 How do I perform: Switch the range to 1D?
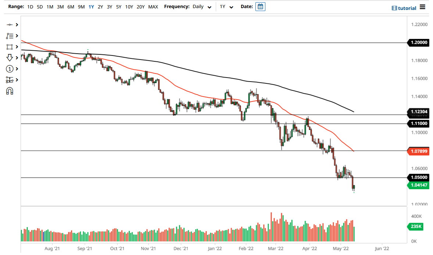(x=30, y=7)
